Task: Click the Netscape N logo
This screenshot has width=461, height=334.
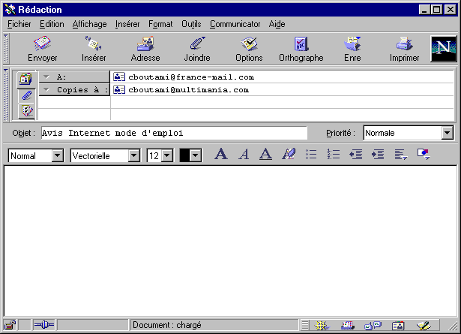Action: pos(443,49)
